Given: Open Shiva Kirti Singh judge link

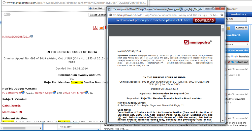Looking at the screenshot, I should tap(73, 93).
